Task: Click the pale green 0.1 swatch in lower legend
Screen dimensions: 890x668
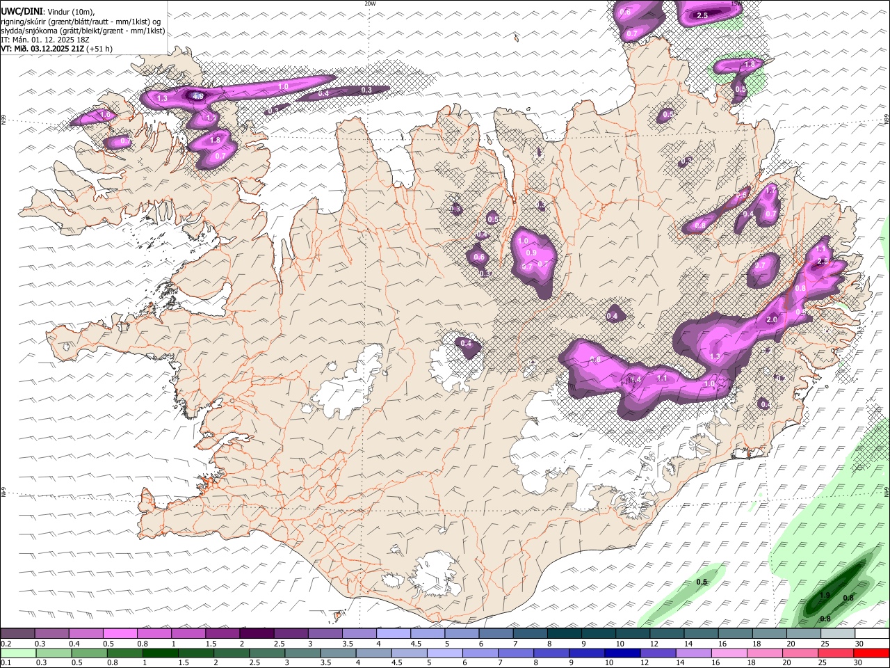Action: coord(18,653)
